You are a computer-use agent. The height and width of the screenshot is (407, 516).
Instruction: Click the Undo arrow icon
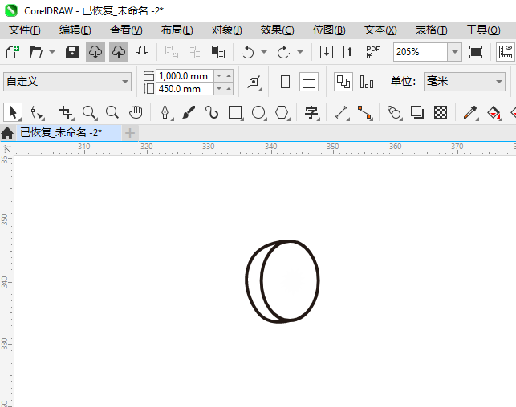(247, 52)
